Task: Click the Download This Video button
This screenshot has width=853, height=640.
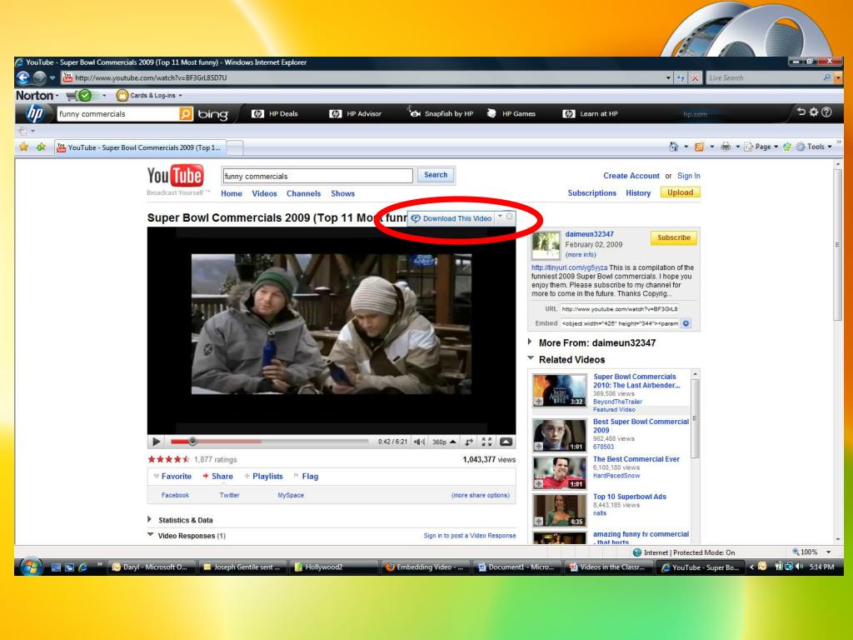Action: (451, 218)
